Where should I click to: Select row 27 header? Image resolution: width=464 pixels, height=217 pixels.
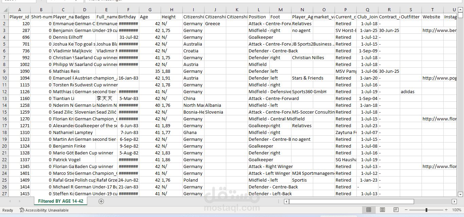4,194
